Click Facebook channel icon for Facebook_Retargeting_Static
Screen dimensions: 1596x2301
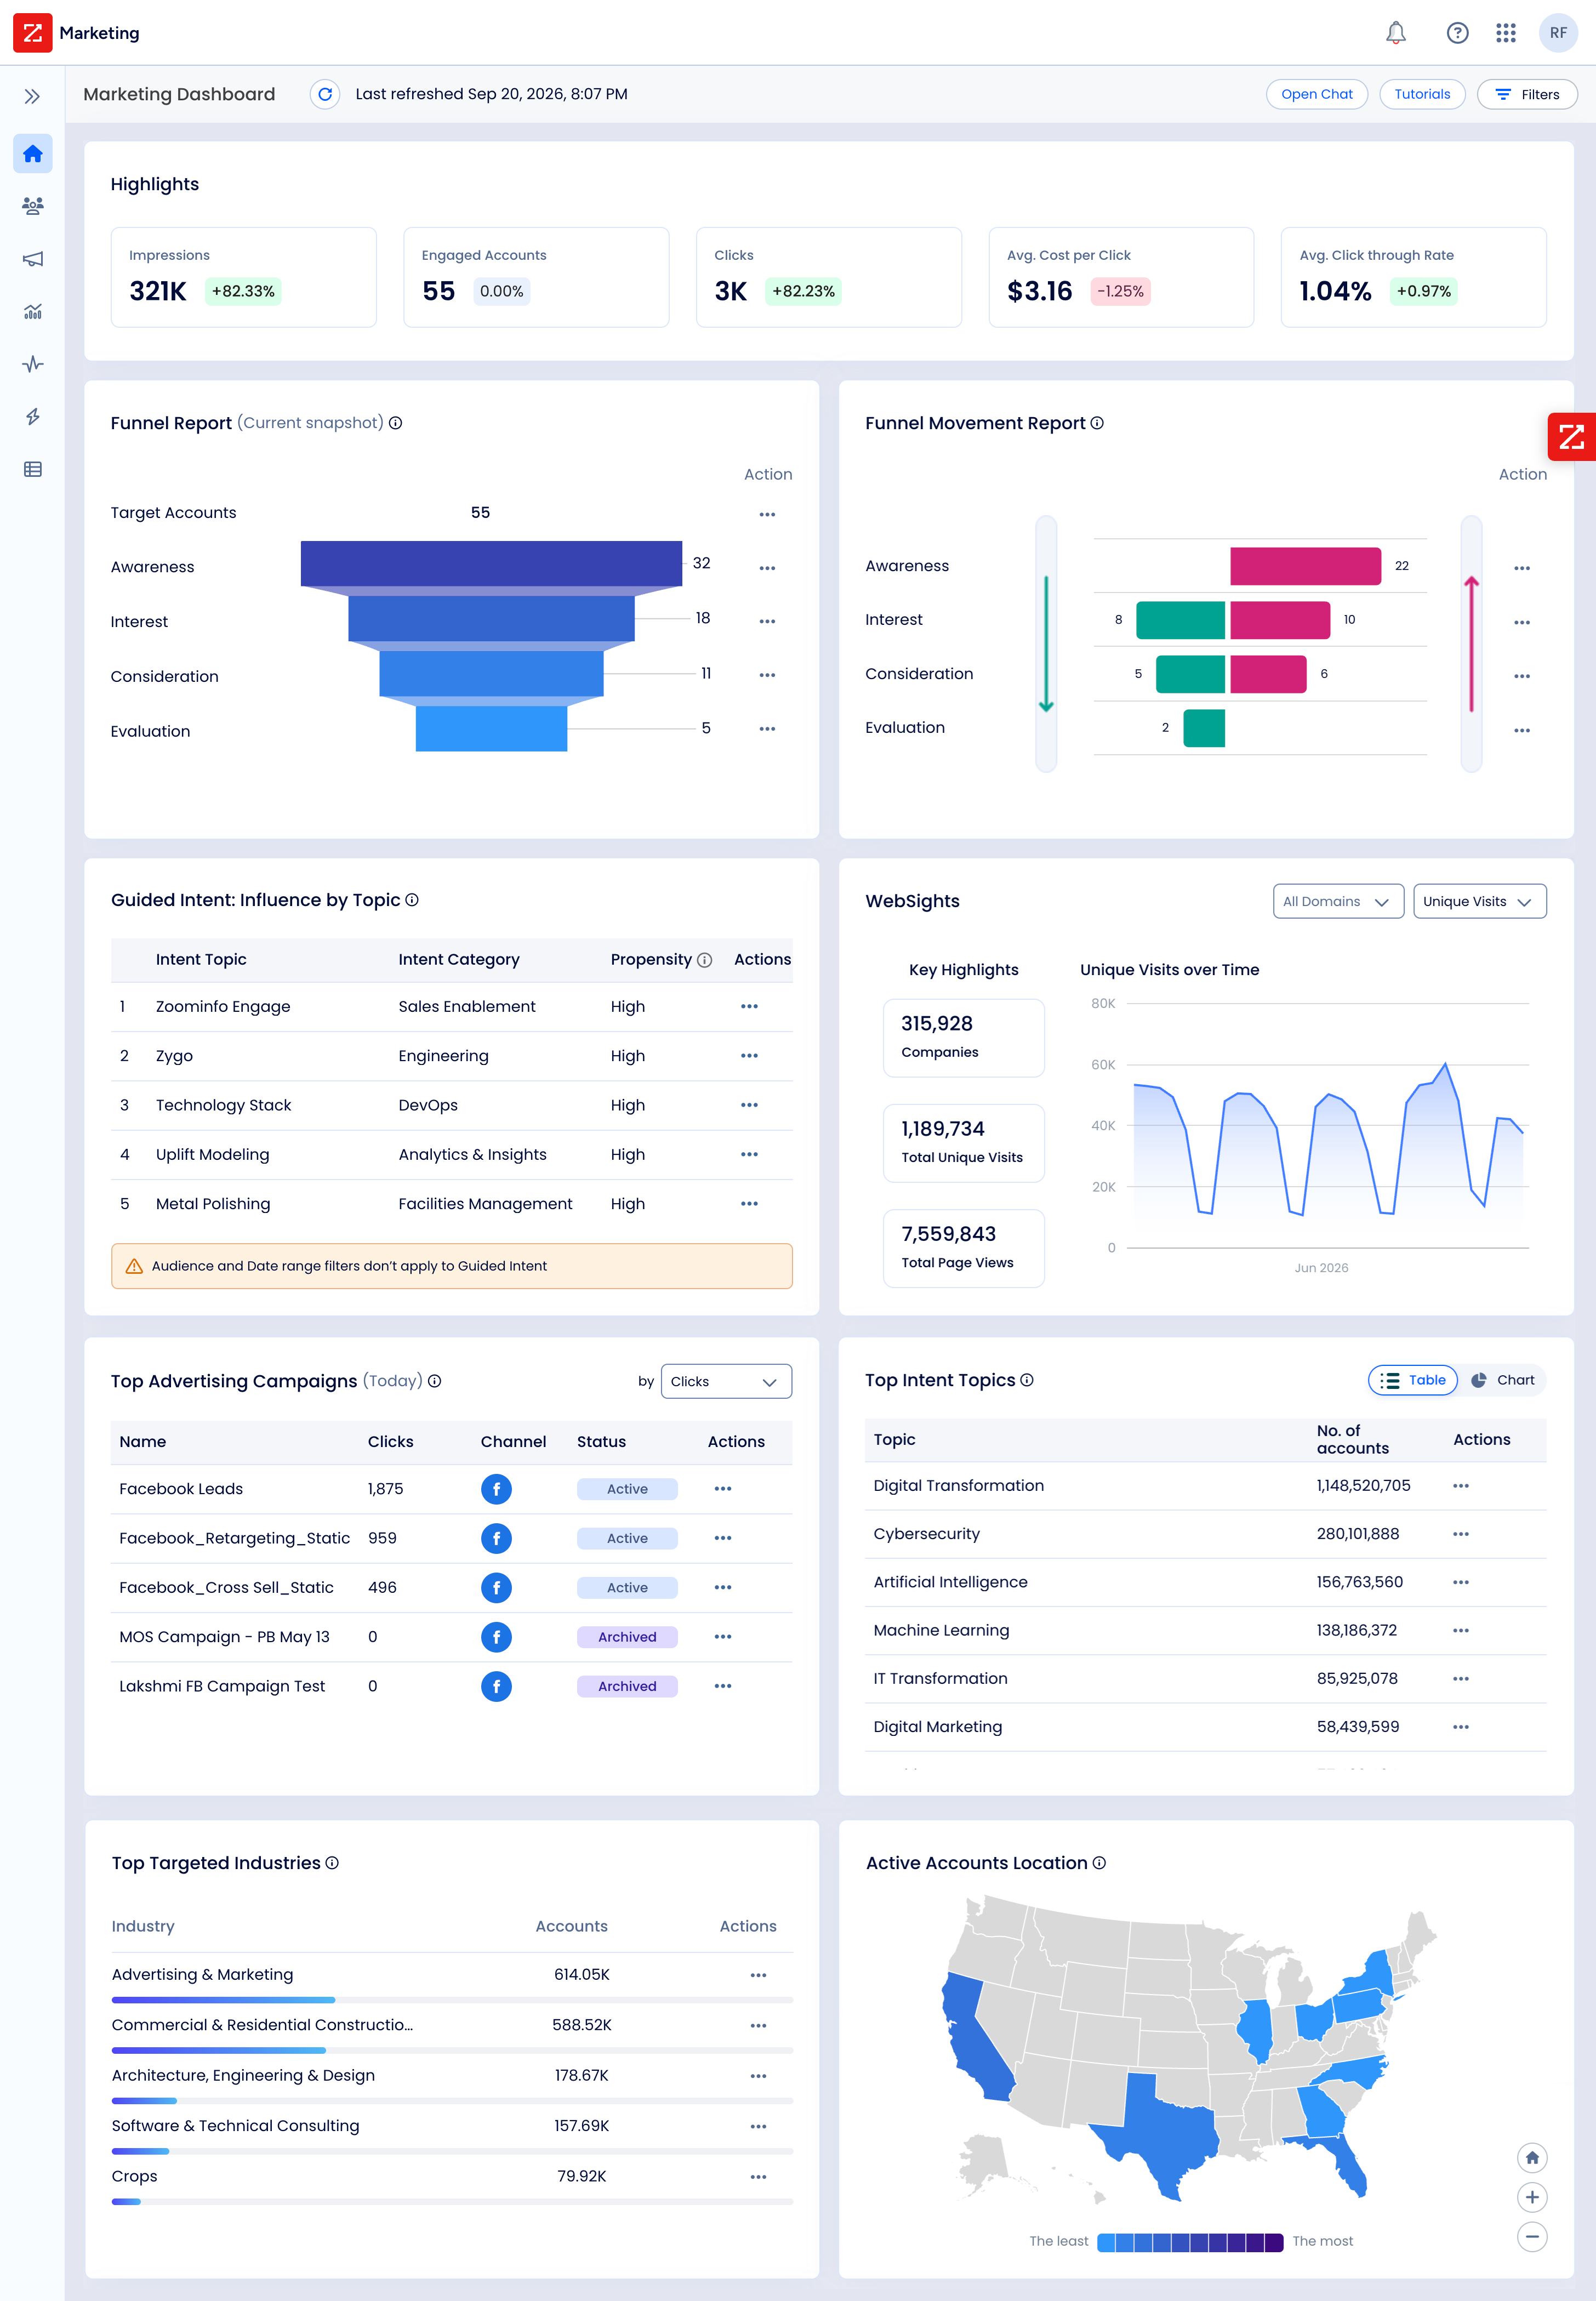click(x=496, y=1538)
